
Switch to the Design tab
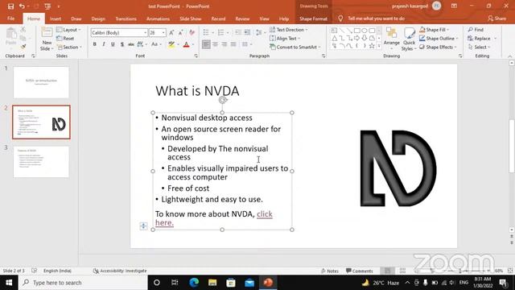coord(98,19)
